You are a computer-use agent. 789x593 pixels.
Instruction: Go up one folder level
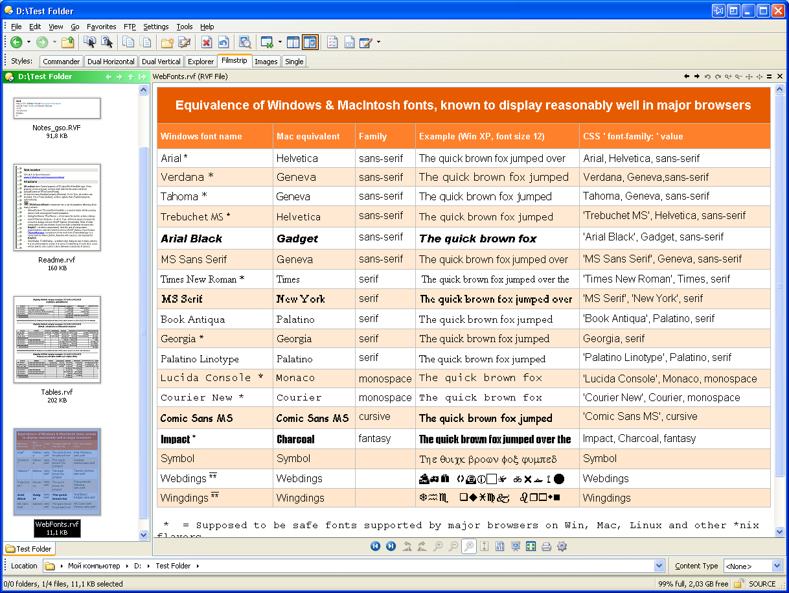(x=67, y=42)
